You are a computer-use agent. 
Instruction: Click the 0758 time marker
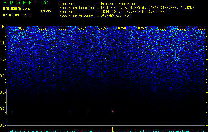(x=162, y=28)
